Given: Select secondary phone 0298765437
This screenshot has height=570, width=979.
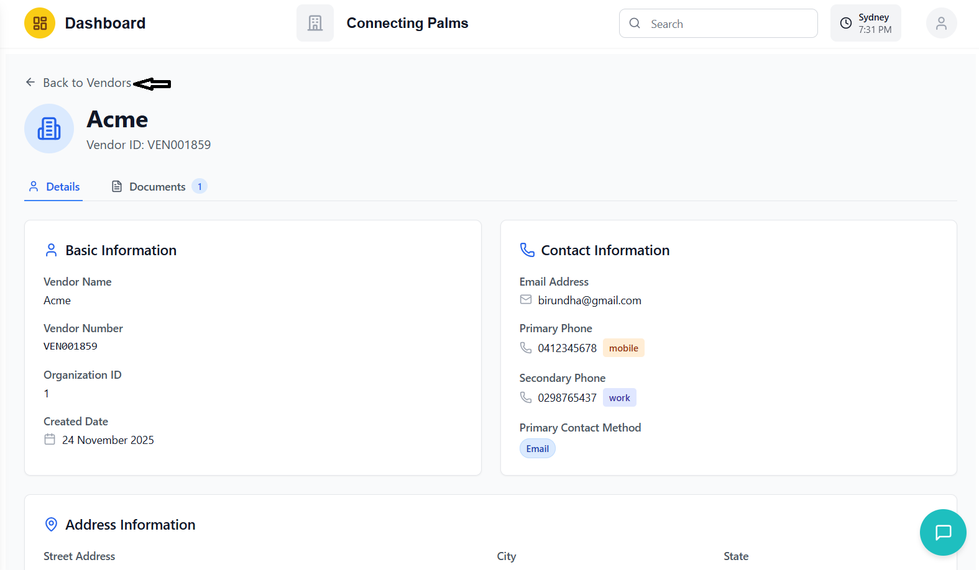Looking at the screenshot, I should pos(568,398).
